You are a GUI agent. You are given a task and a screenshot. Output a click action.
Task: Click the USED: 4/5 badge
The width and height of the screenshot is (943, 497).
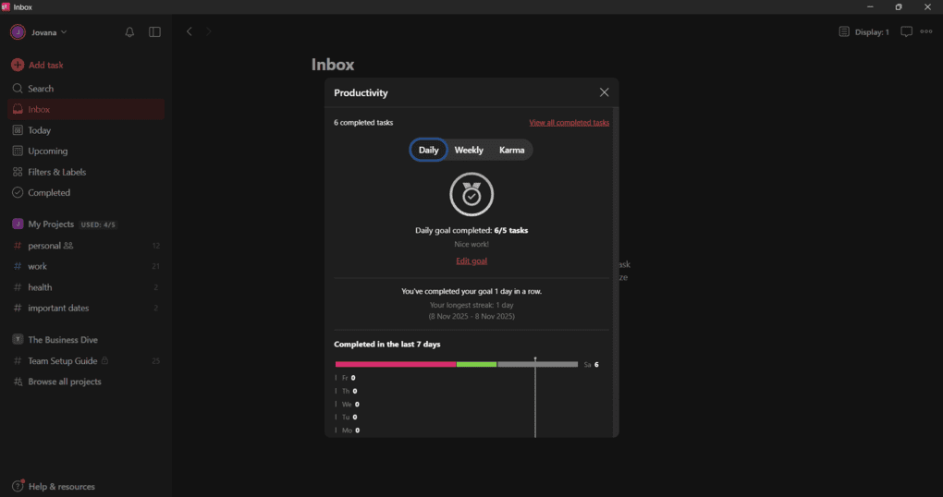98,224
